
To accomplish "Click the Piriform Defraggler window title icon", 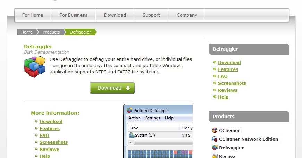I will point(129,110).
